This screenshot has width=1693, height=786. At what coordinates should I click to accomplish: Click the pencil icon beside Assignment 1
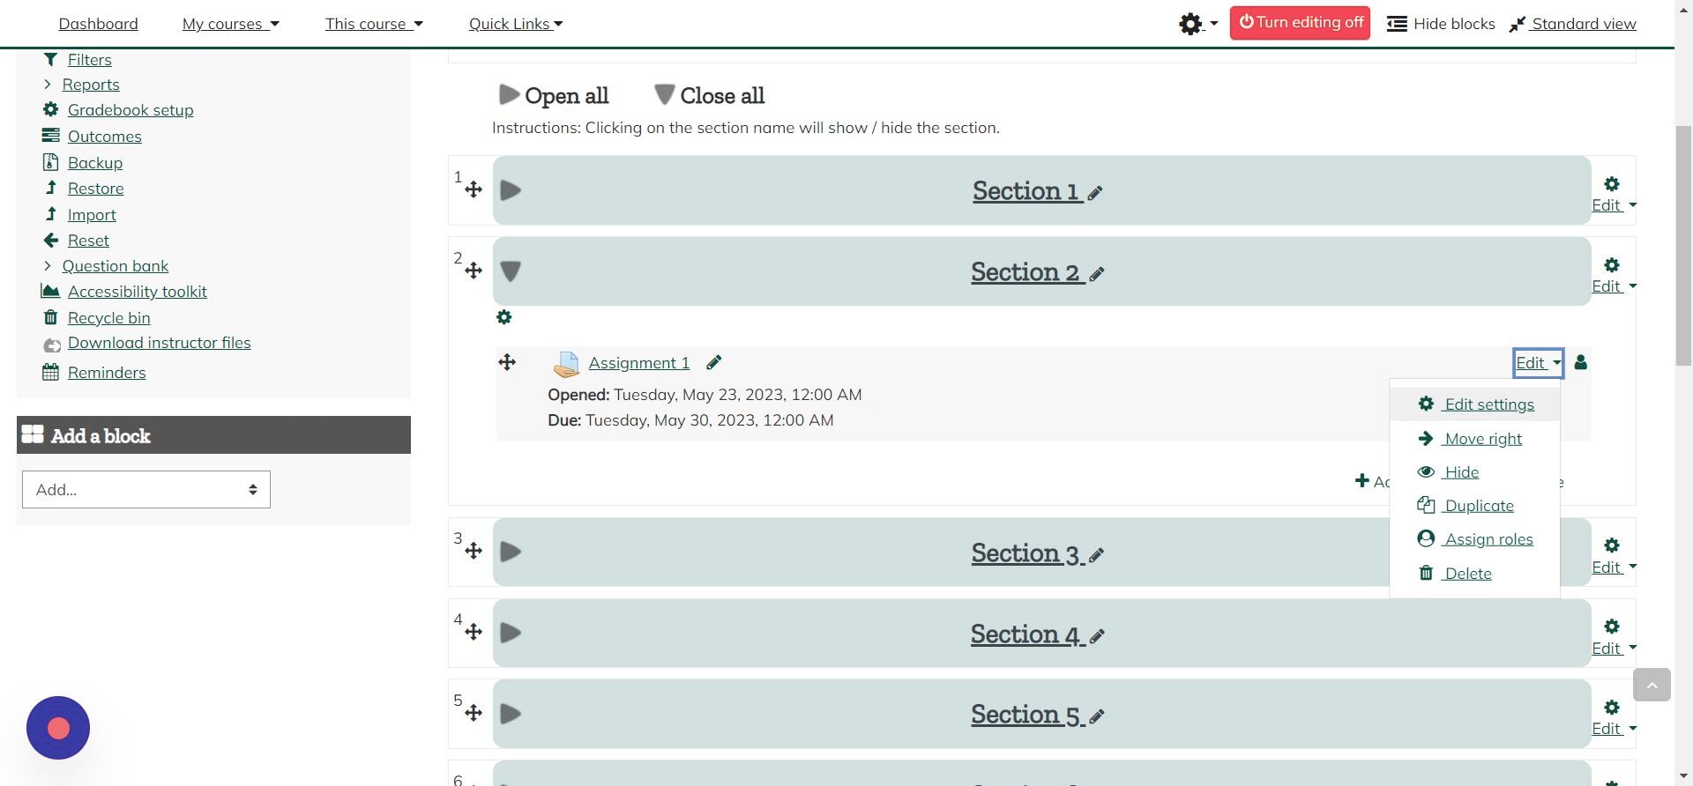tap(713, 362)
